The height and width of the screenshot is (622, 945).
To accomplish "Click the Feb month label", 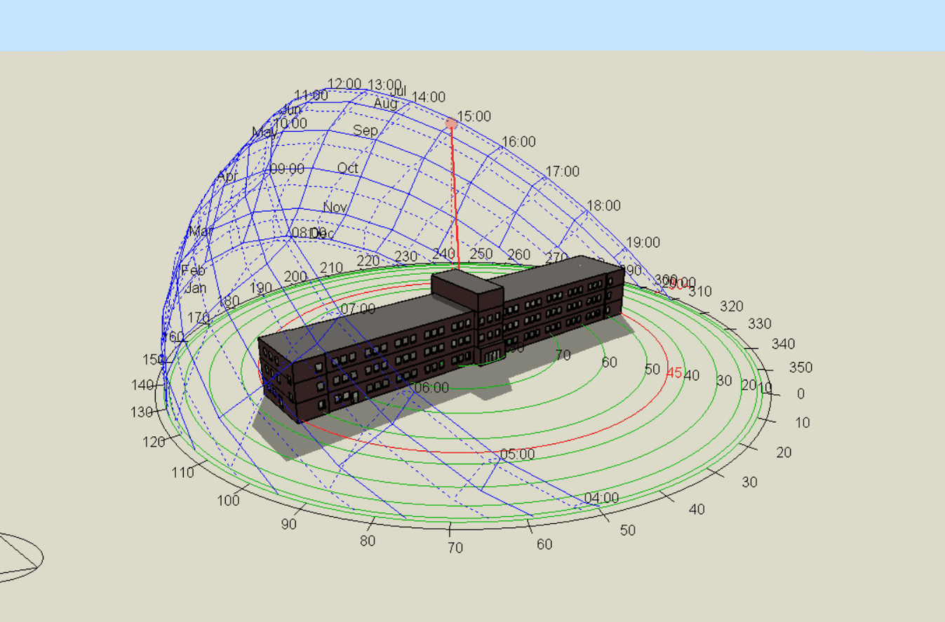I will [x=193, y=271].
